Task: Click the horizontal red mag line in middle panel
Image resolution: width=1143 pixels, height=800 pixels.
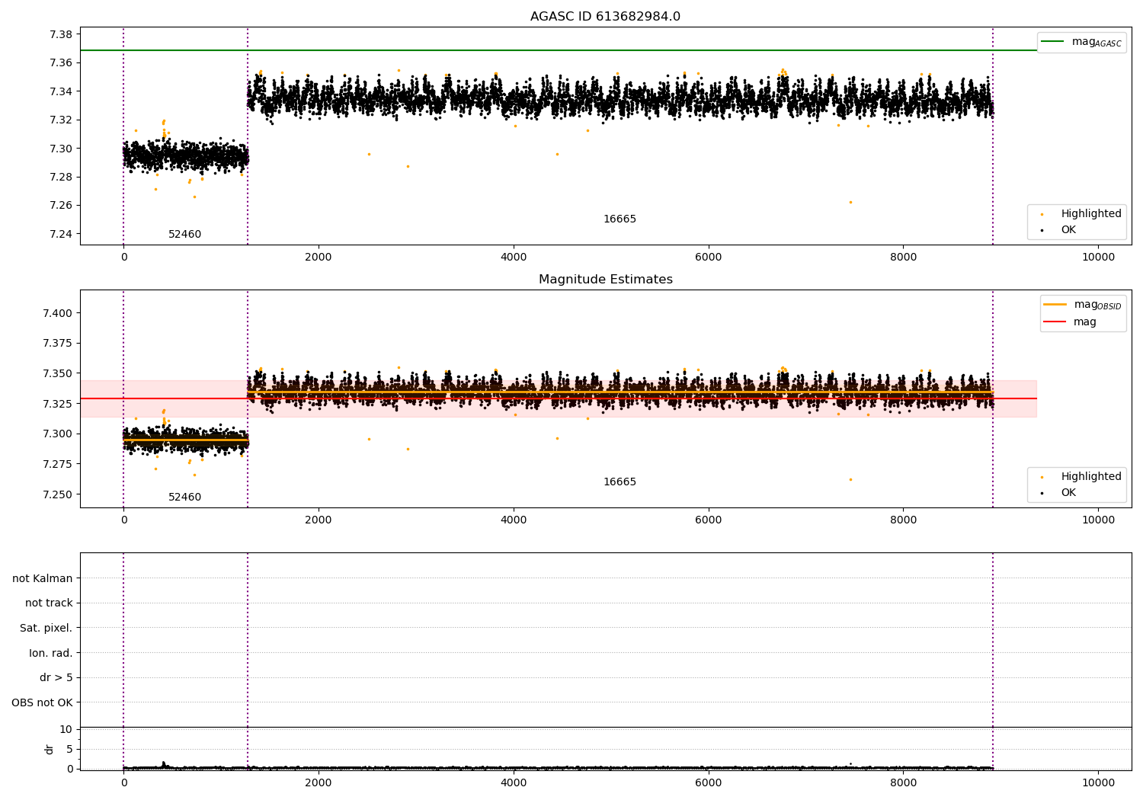Action: point(559,398)
